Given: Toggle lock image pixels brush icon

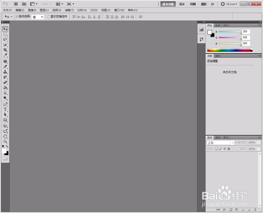Looking at the screenshot, I should pos(221,149).
